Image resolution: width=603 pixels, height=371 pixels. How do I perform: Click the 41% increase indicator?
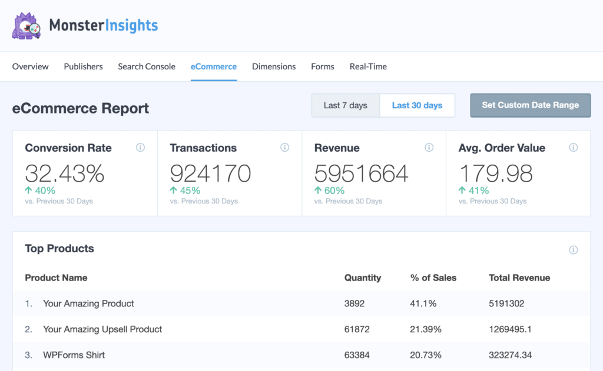pos(473,190)
